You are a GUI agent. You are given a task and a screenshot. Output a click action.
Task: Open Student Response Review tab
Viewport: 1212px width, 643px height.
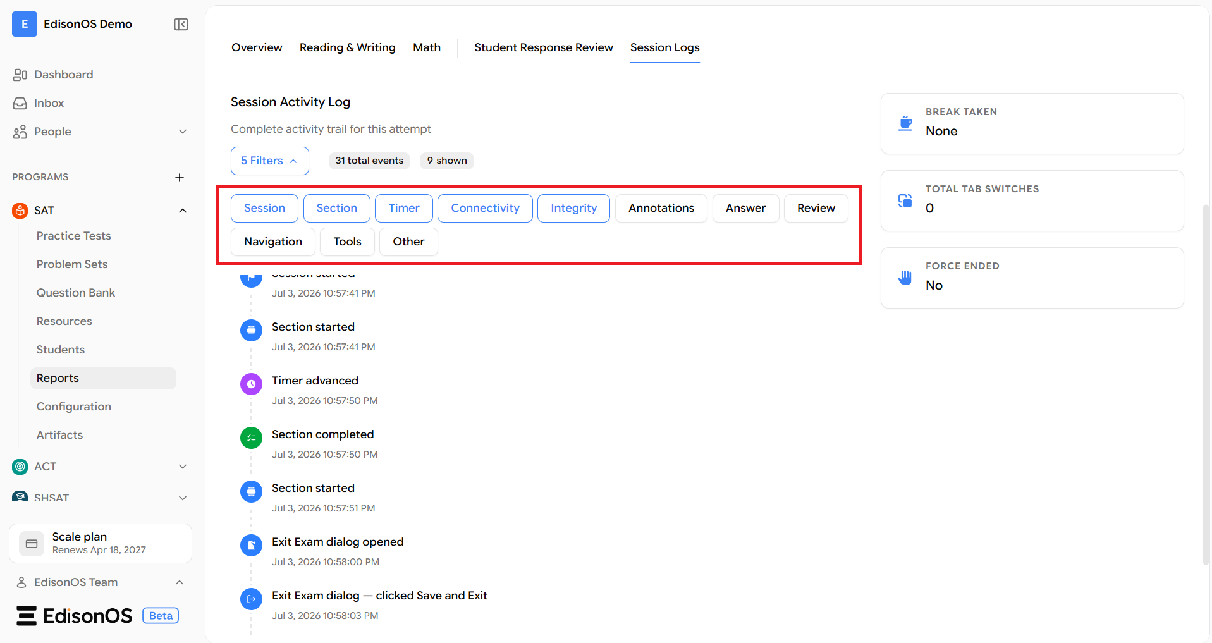point(544,47)
